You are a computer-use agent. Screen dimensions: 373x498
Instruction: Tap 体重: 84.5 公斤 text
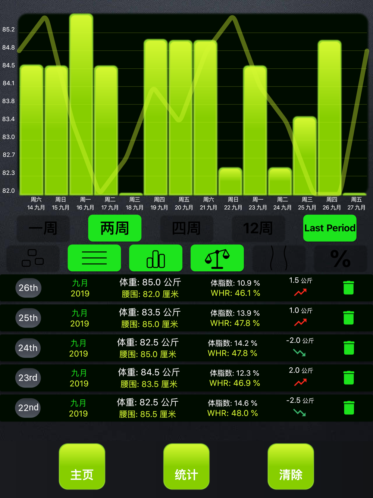point(149,372)
